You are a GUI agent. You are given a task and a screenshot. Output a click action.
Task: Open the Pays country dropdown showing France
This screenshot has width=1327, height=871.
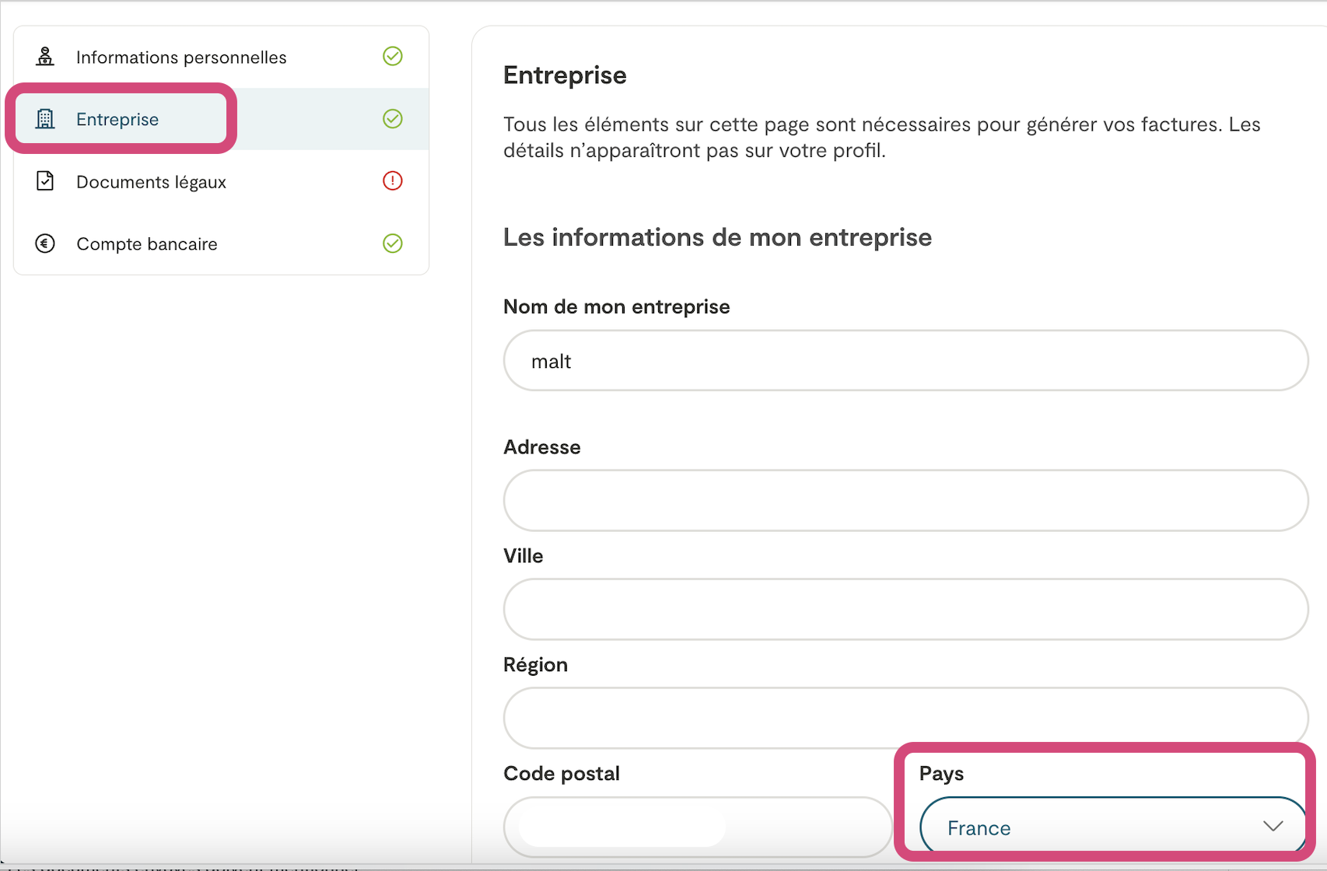(1089, 827)
